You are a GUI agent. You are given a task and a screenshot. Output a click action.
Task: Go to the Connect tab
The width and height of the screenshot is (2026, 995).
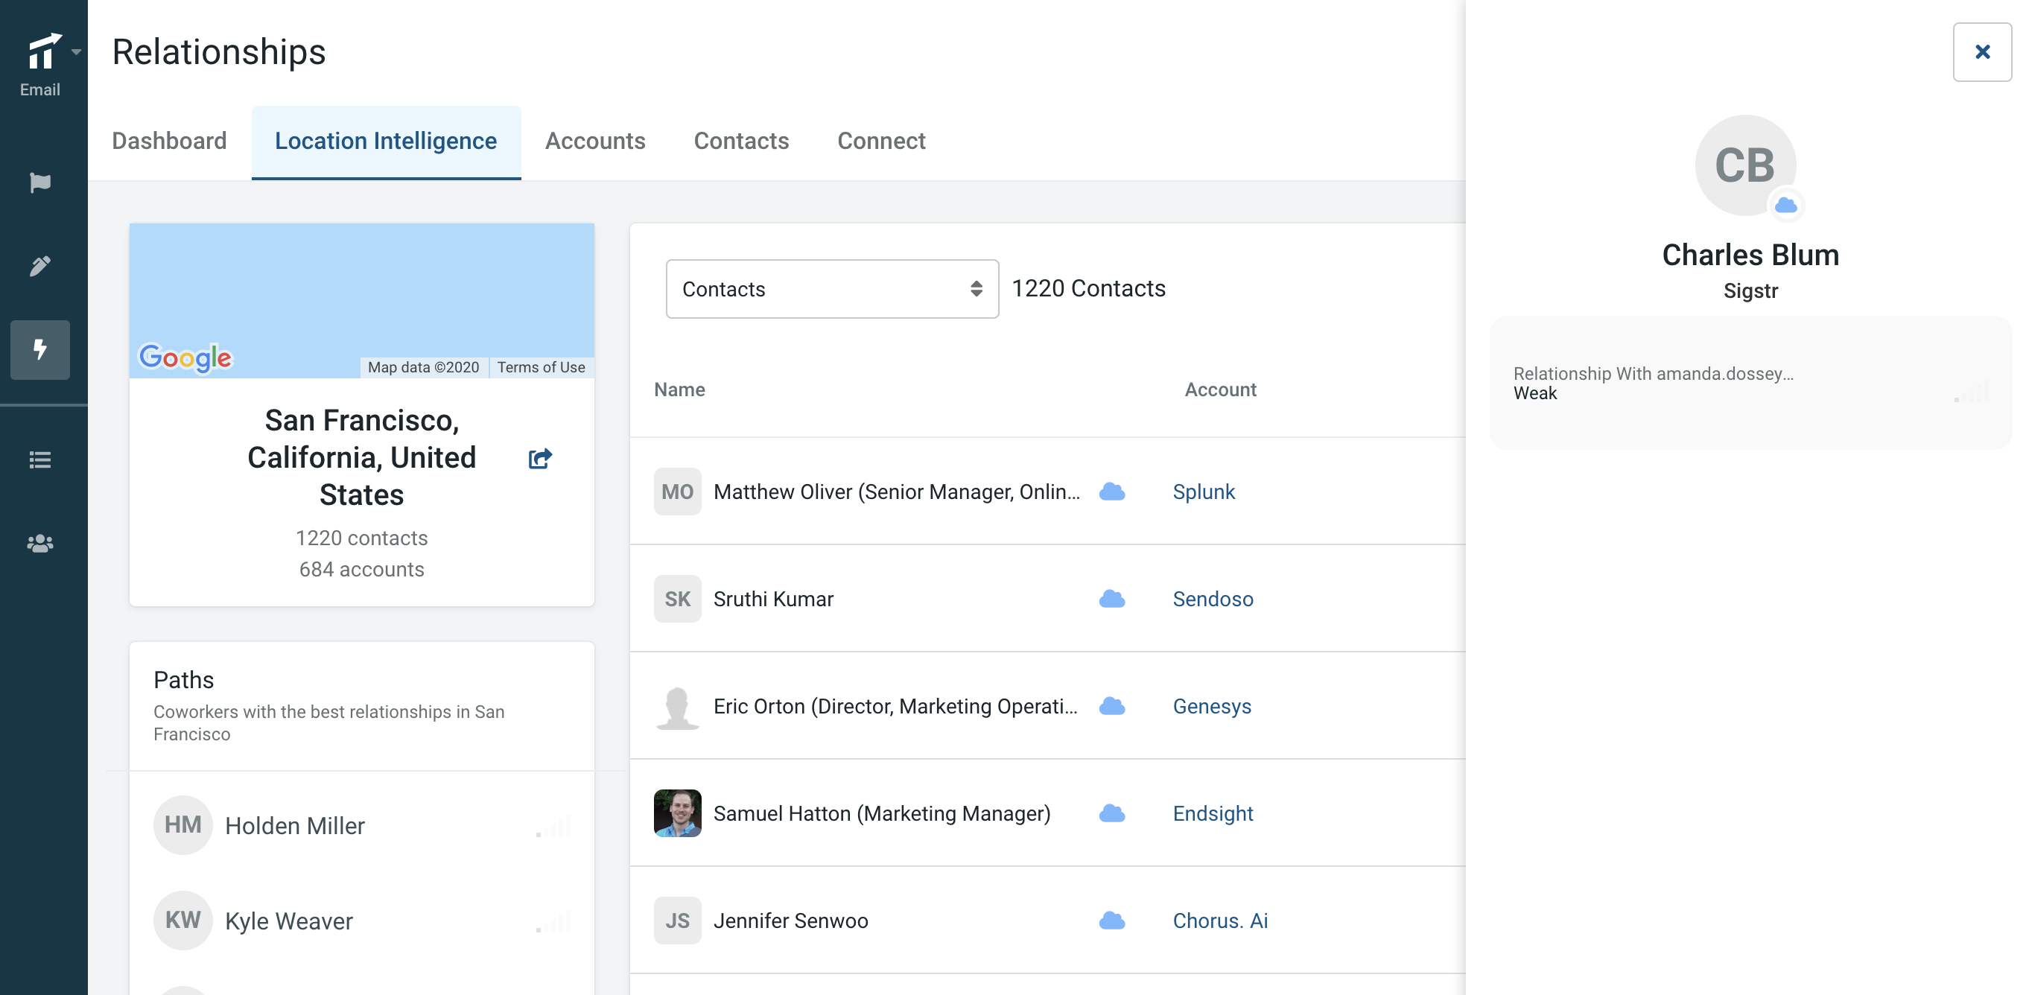point(881,141)
